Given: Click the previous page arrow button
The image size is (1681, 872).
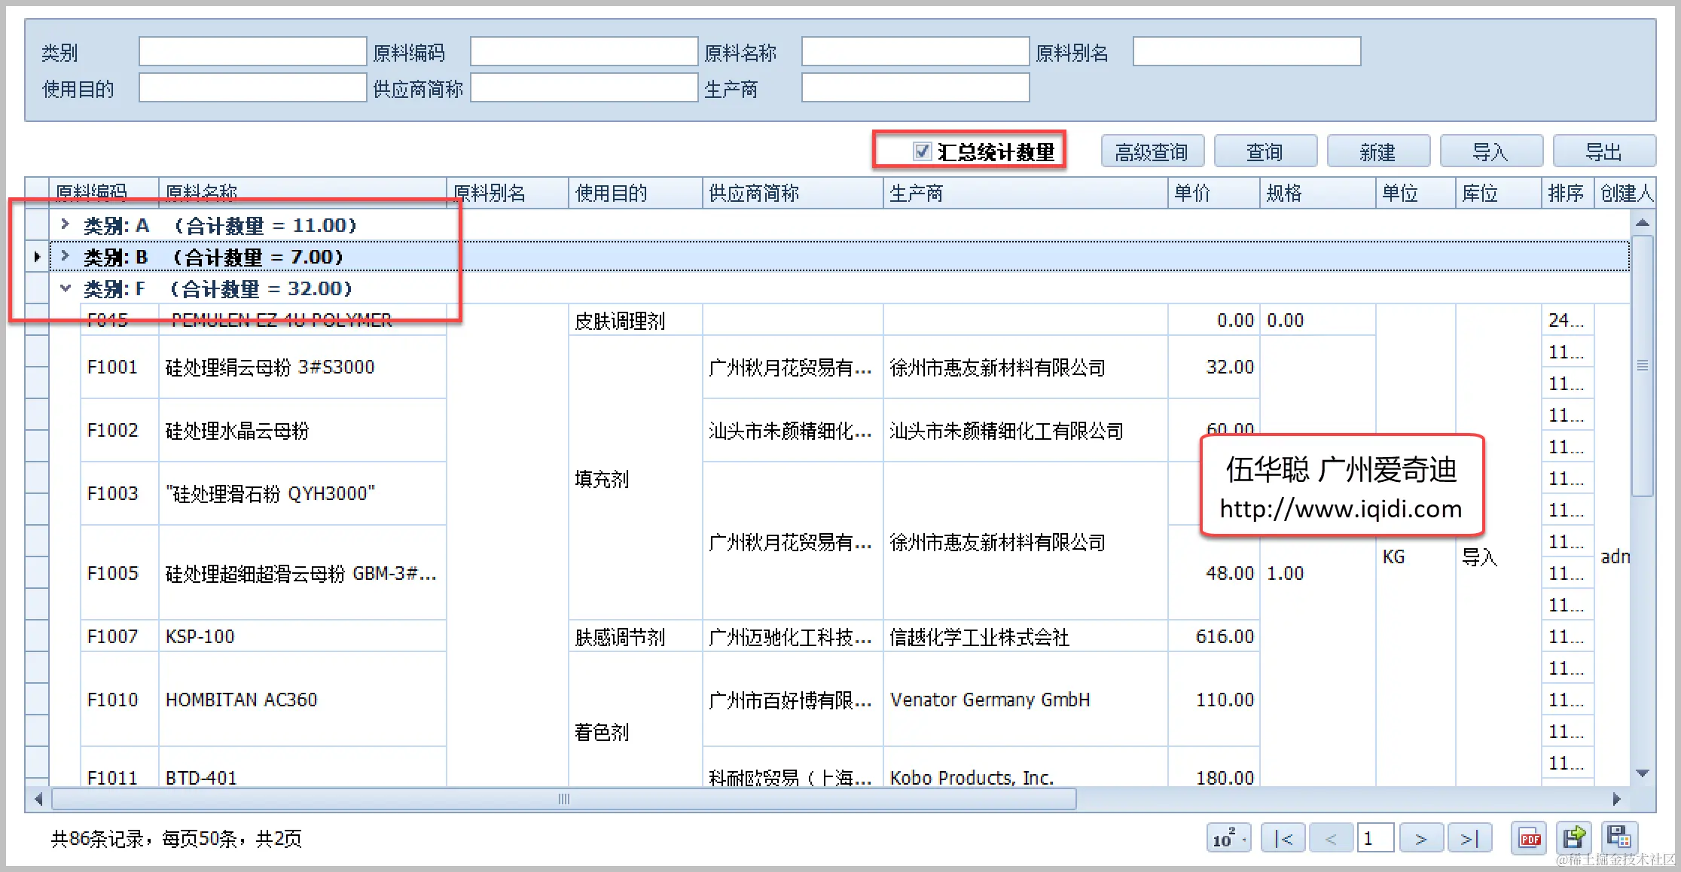Looking at the screenshot, I should click(x=1331, y=838).
